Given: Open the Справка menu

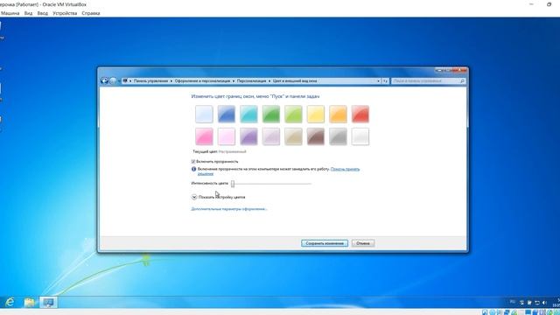Looking at the screenshot, I should pos(91,13).
